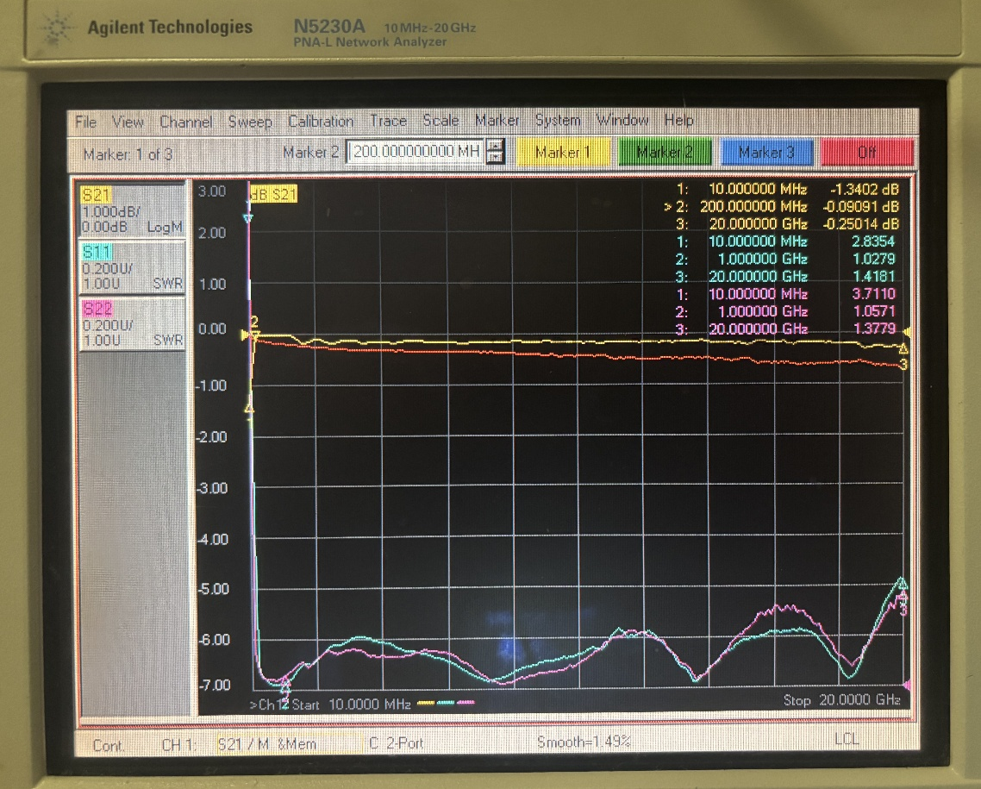The width and height of the screenshot is (981, 789).
Task: Increase Marker 2 frequency with the up arrow
Action: (x=495, y=147)
